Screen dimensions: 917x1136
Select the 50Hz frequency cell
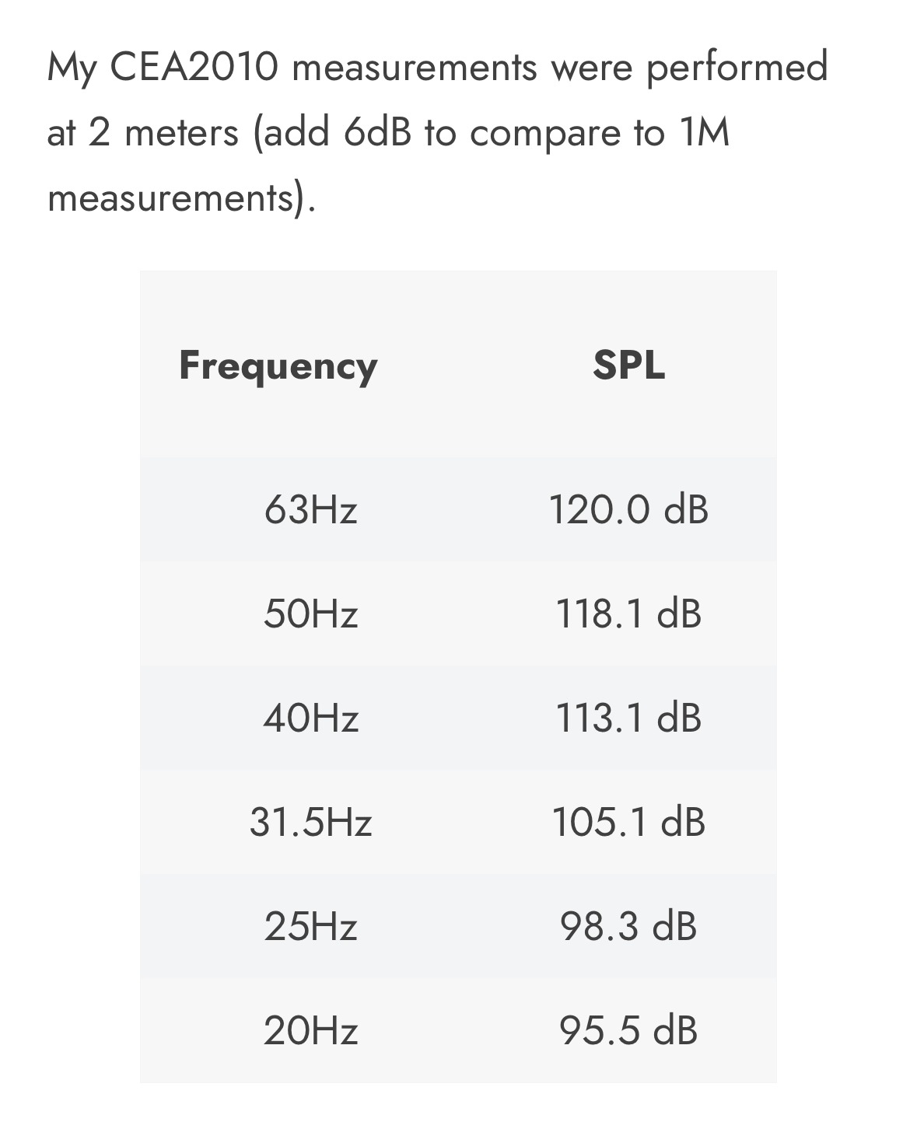(x=310, y=613)
